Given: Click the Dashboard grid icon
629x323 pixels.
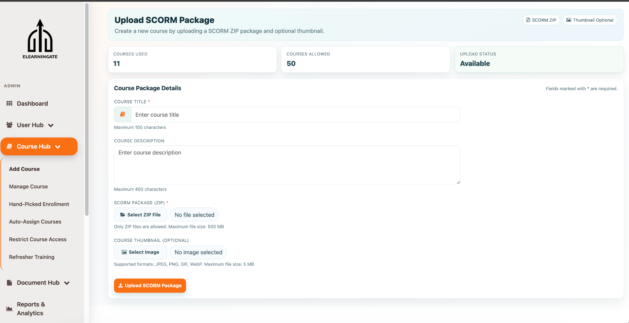Looking at the screenshot, I should coord(10,103).
